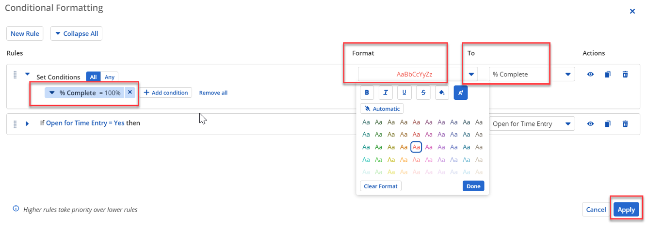
Task: Match Any condition
Action: point(110,77)
